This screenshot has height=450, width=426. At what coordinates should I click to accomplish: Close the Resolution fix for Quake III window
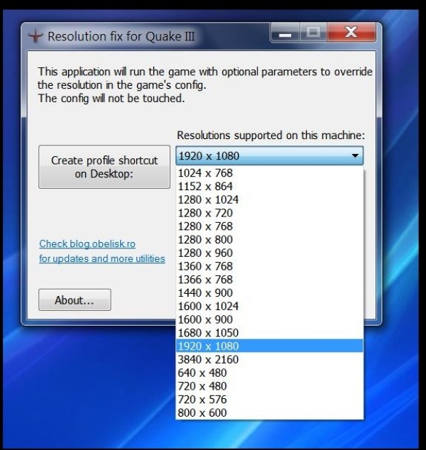tap(351, 32)
